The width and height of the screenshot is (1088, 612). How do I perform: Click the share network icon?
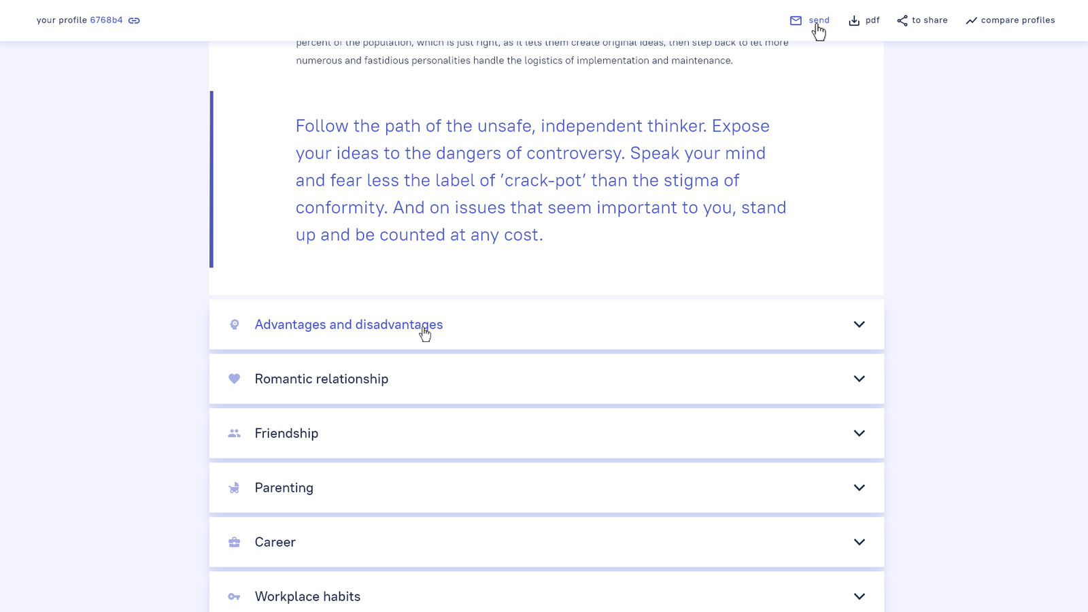tap(902, 20)
